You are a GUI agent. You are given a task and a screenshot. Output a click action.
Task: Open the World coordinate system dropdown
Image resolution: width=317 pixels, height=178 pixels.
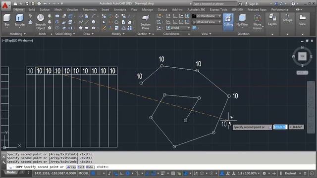pyautogui.click(x=178, y=28)
